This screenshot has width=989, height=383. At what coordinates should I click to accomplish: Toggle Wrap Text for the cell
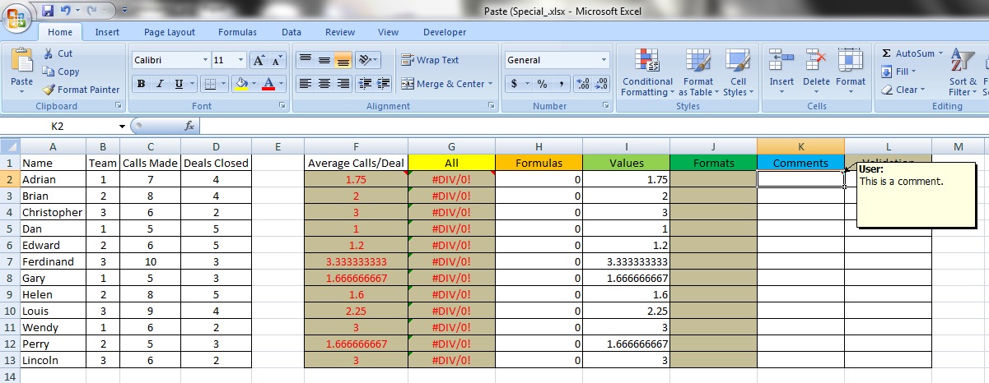pos(430,60)
